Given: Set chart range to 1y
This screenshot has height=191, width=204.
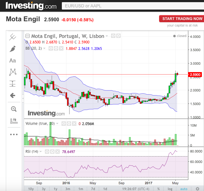Looking at the screenshot, I should (56, 189).
